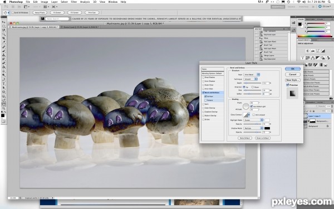This screenshot has width=334, height=209.
Task: Enable the Outer Glow checkbox
Action: tap(203, 85)
